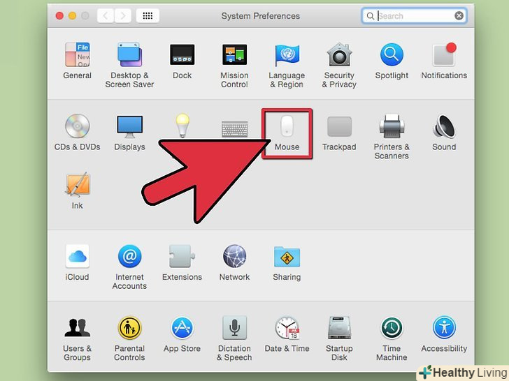Minimize the System Preferences window

pyautogui.click(x=72, y=15)
